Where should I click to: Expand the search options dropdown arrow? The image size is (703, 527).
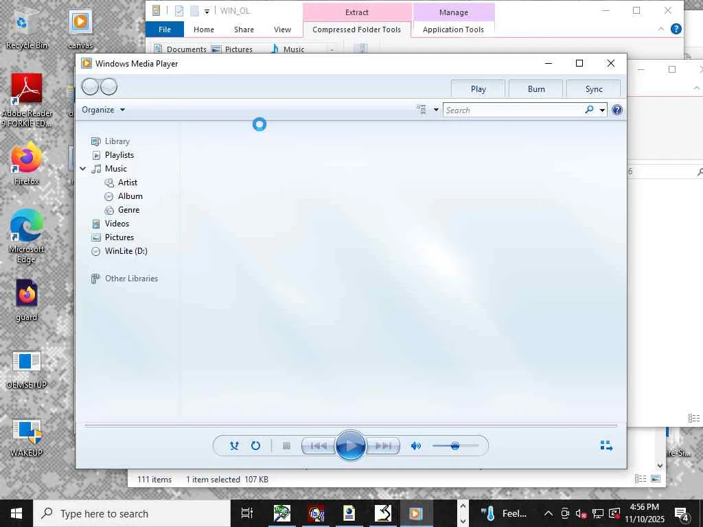602,110
